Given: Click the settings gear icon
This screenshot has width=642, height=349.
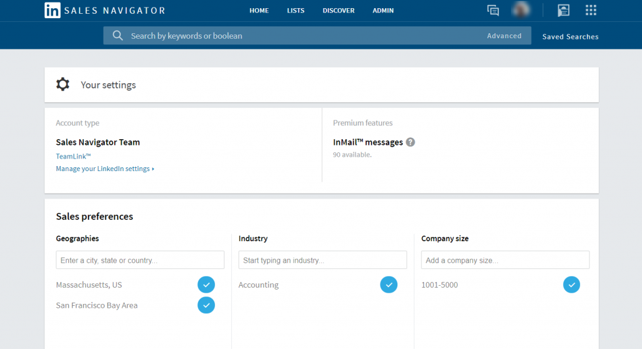Looking at the screenshot, I should click(x=63, y=85).
